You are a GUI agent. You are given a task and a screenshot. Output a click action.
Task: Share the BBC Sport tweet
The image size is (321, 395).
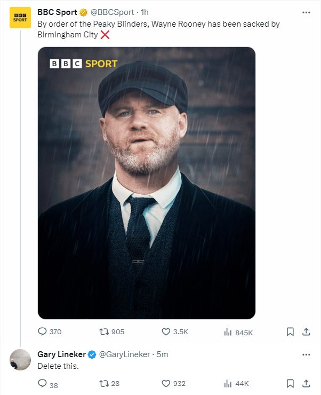(306, 331)
